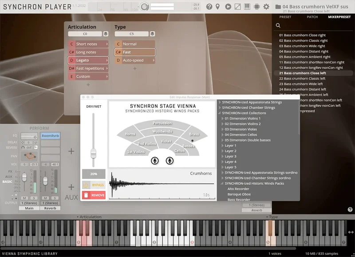Viewport: 355px width, 257px height.
Task: Select the Normal type
Action: point(135,44)
